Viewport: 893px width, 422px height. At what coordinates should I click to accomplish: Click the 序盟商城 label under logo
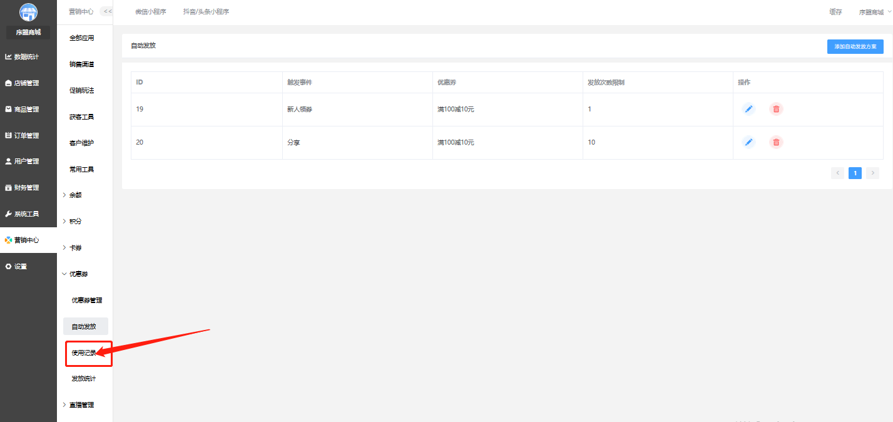point(28,32)
